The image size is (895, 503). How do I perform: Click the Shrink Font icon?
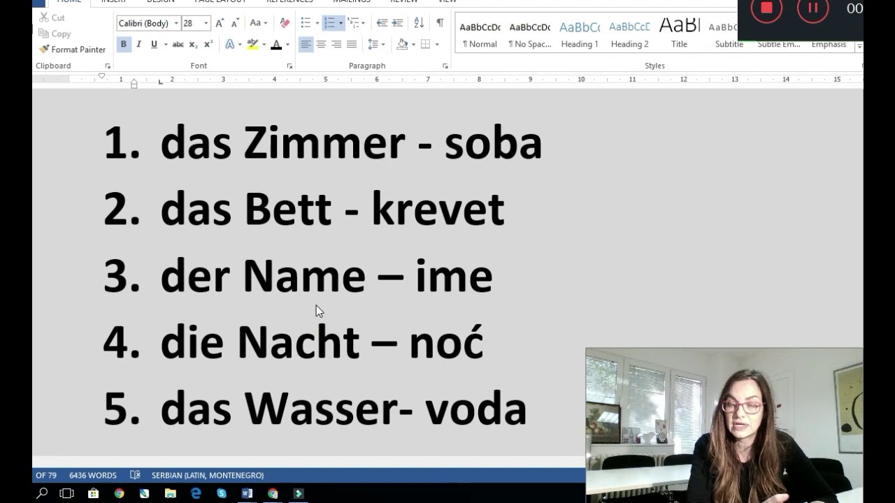tap(235, 23)
